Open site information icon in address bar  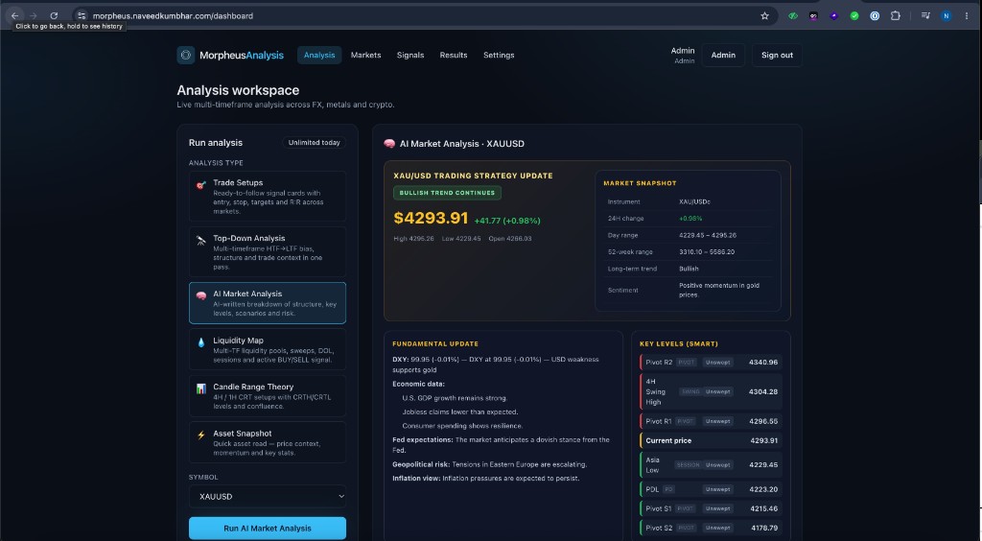[x=82, y=15]
